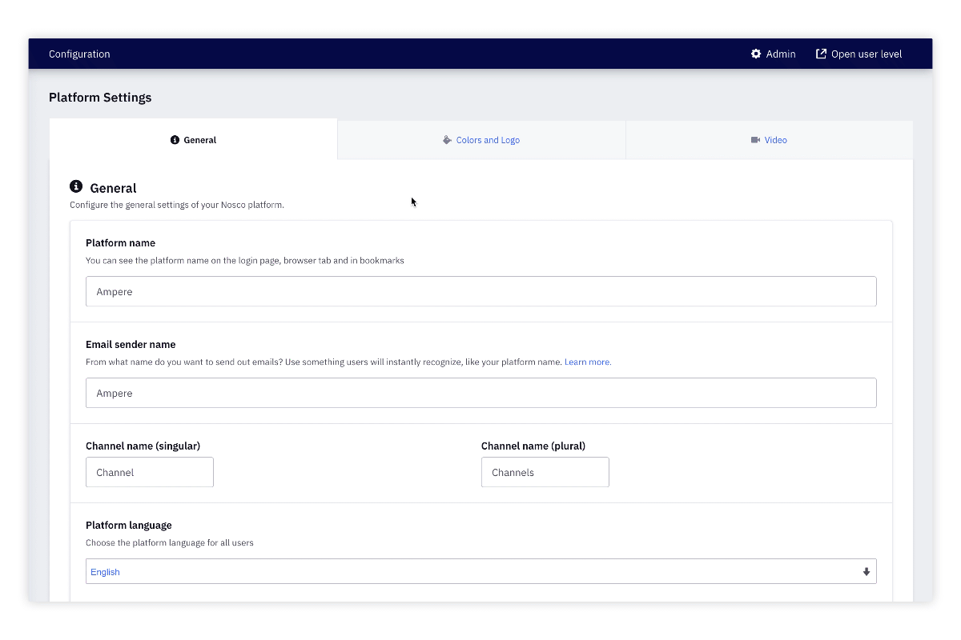Click 'Choose the platform language for all users' text
This screenshot has height=640, width=961.
click(x=170, y=542)
